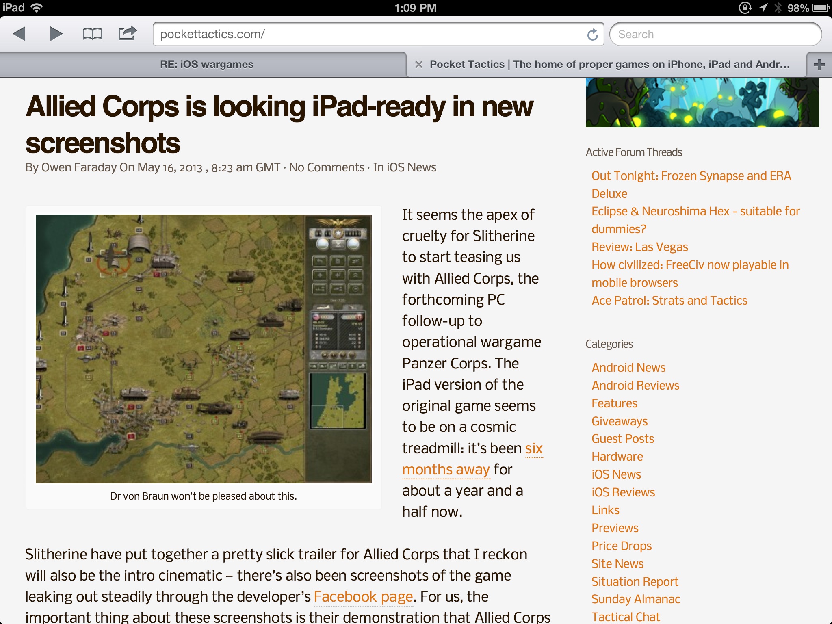This screenshot has height=624, width=832.
Task: Close the Pocket Tactics tab
Action: [x=419, y=65]
